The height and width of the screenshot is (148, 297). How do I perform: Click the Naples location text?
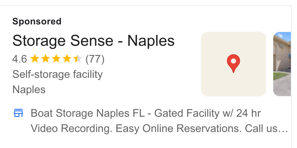click(x=29, y=90)
